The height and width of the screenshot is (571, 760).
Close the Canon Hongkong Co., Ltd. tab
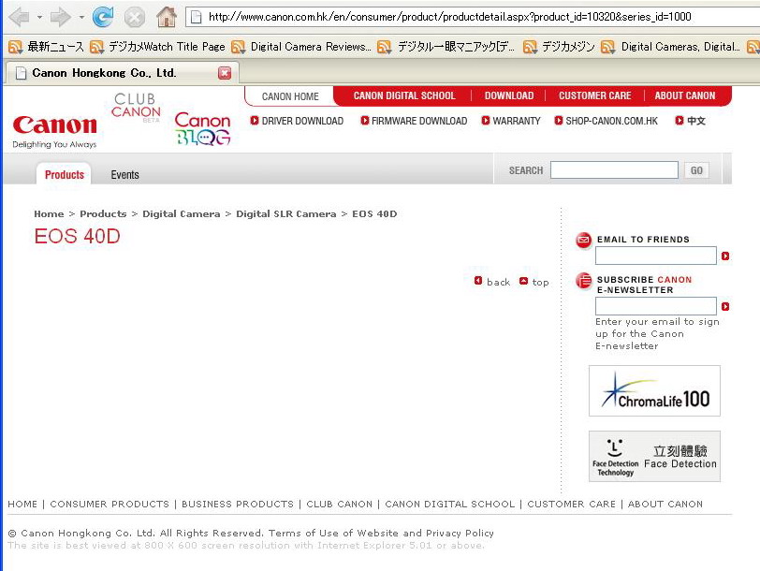225,73
